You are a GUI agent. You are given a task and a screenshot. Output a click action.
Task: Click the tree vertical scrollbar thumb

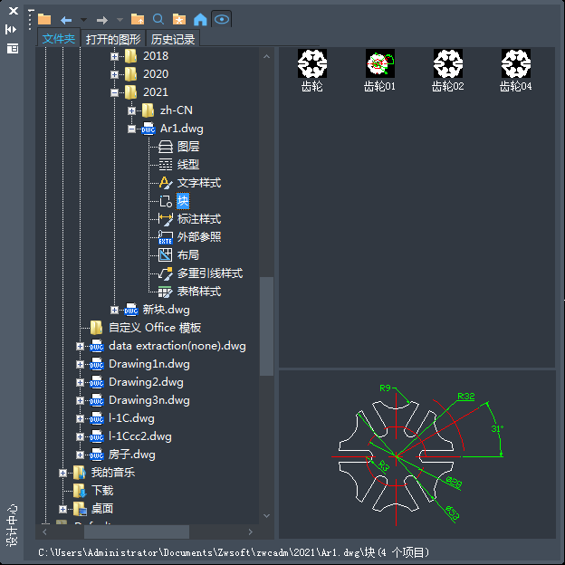click(x=267, y=326)
